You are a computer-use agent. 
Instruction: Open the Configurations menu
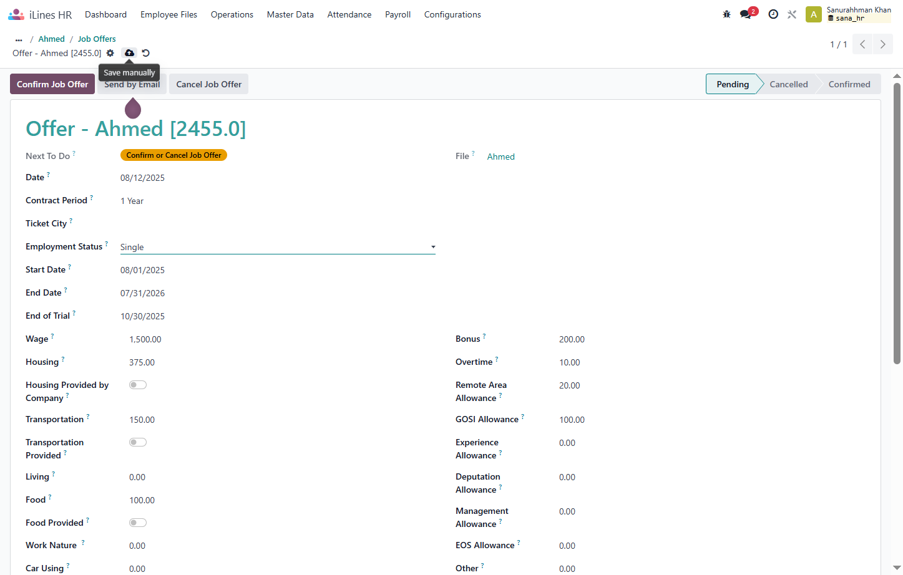(x=452, y=14)
